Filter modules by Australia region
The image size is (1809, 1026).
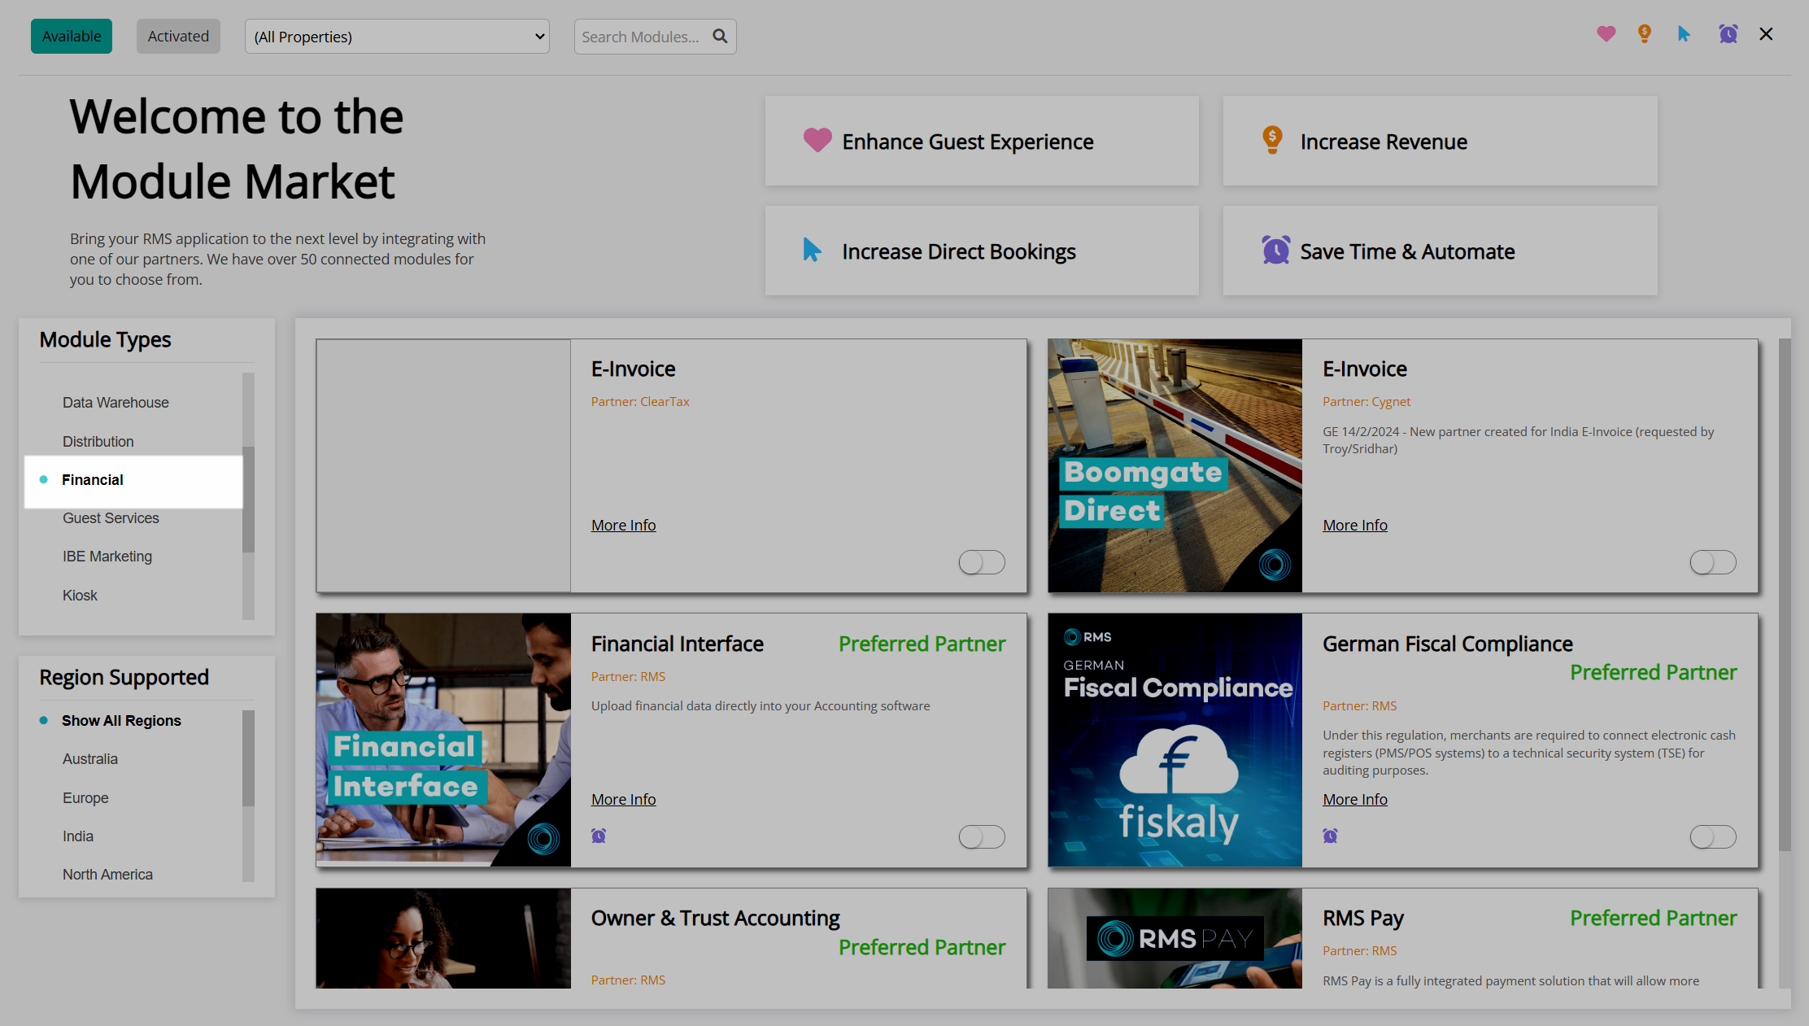pyautogui.click(x=90, y=759)
